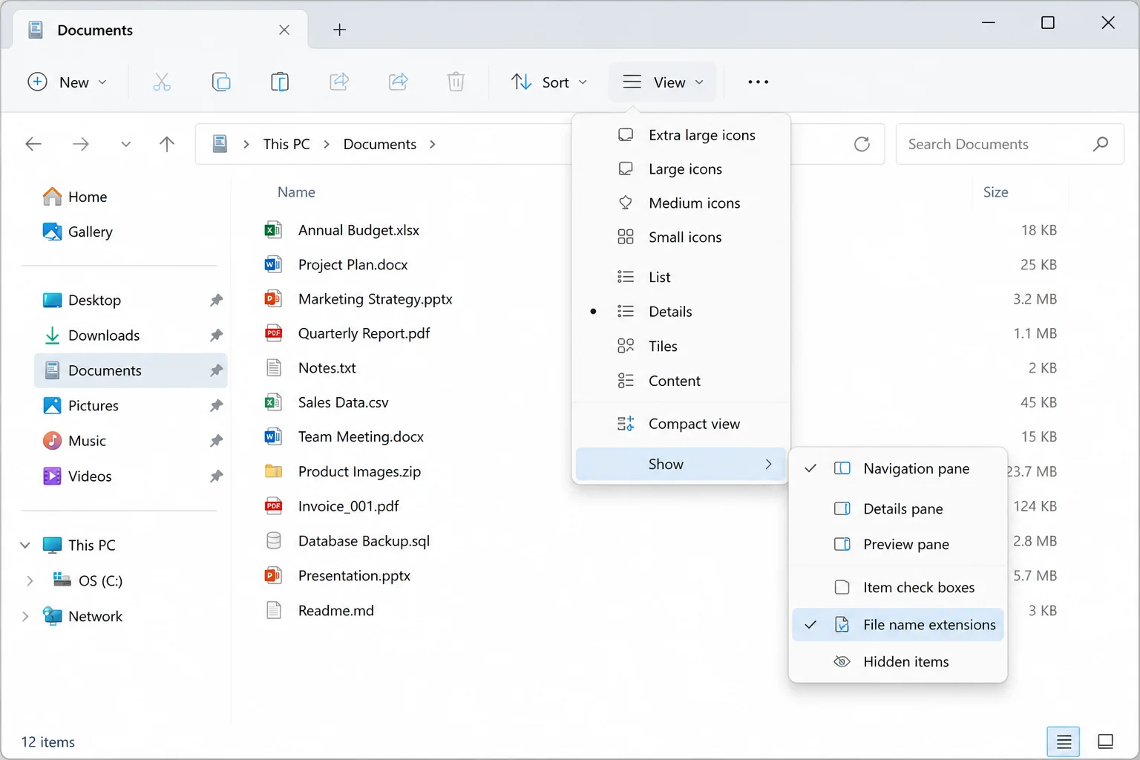The height and width of the screenshot is (760, 1140).
Task: Choose Content view
Action: (681, 381)
